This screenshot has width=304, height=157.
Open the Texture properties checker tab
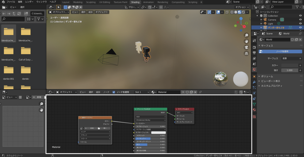(254, 117)
